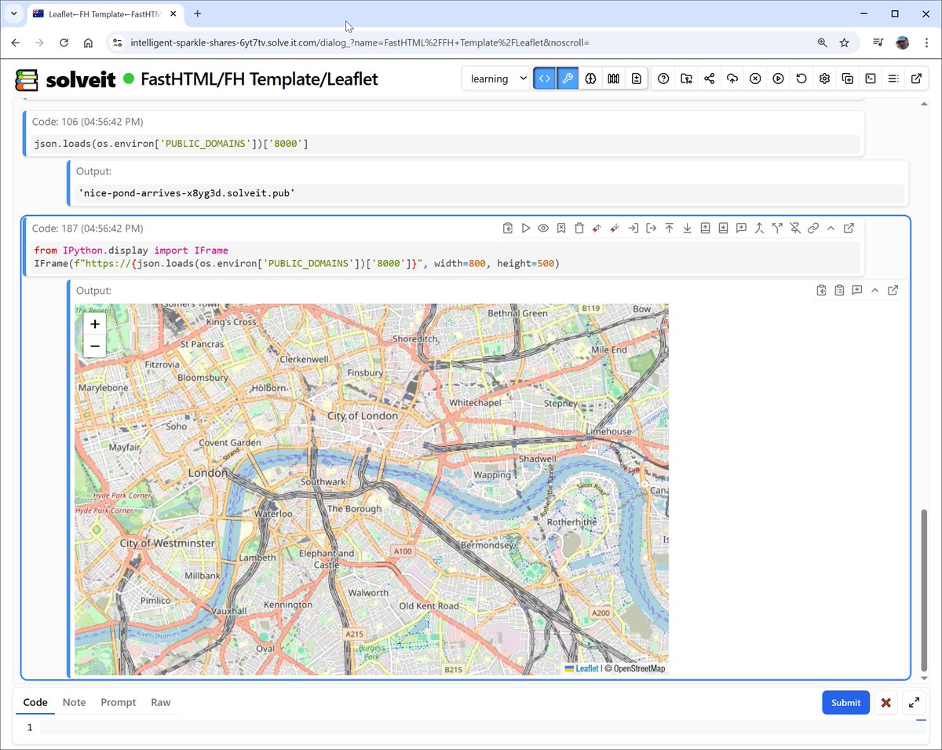Screen dimensions: 942x750
Task: Click the boxed up-arrow icon on cell 187
Action: 705,229
